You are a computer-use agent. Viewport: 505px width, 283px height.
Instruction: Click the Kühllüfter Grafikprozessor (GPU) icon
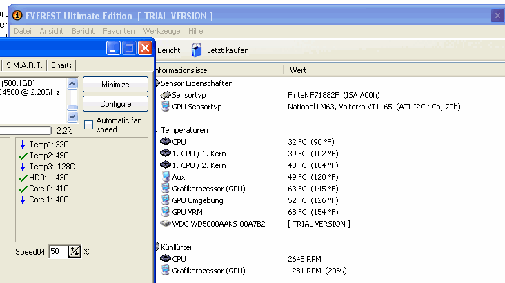coord(166,270)
